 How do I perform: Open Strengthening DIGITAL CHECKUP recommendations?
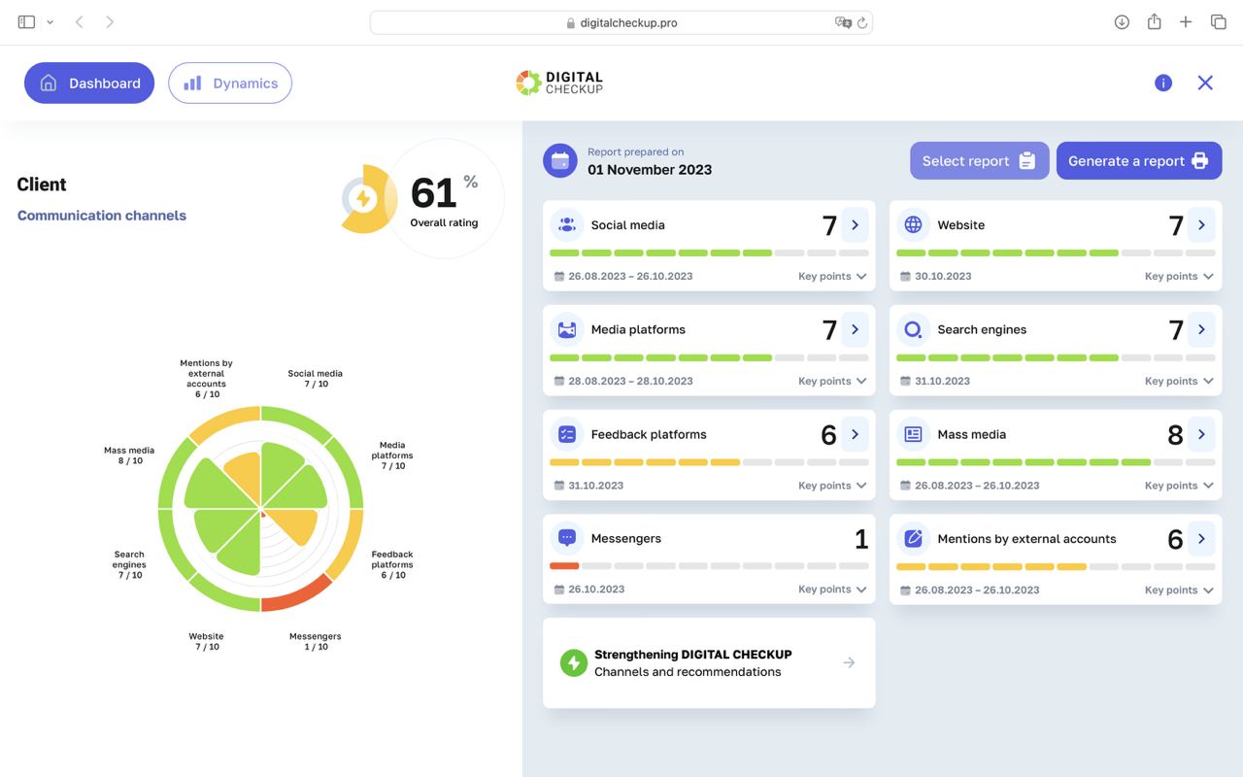709,663
